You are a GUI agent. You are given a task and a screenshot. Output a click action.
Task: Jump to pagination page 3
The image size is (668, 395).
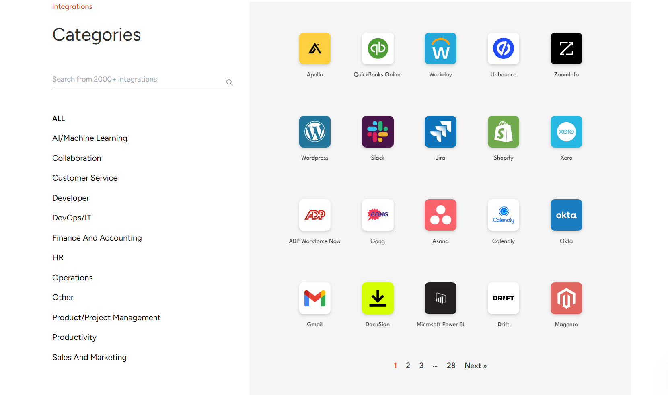(x=421, y=366)
